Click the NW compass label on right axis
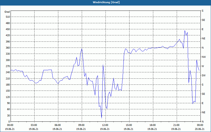This screenshot has height=132, width=211. coord(204,57)
